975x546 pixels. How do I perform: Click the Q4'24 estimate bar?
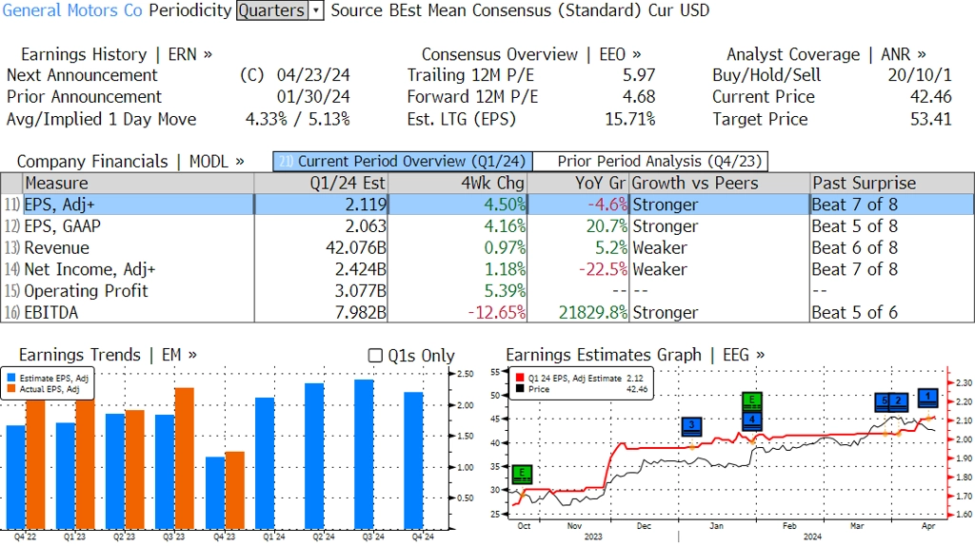click(x=413, y=460)
